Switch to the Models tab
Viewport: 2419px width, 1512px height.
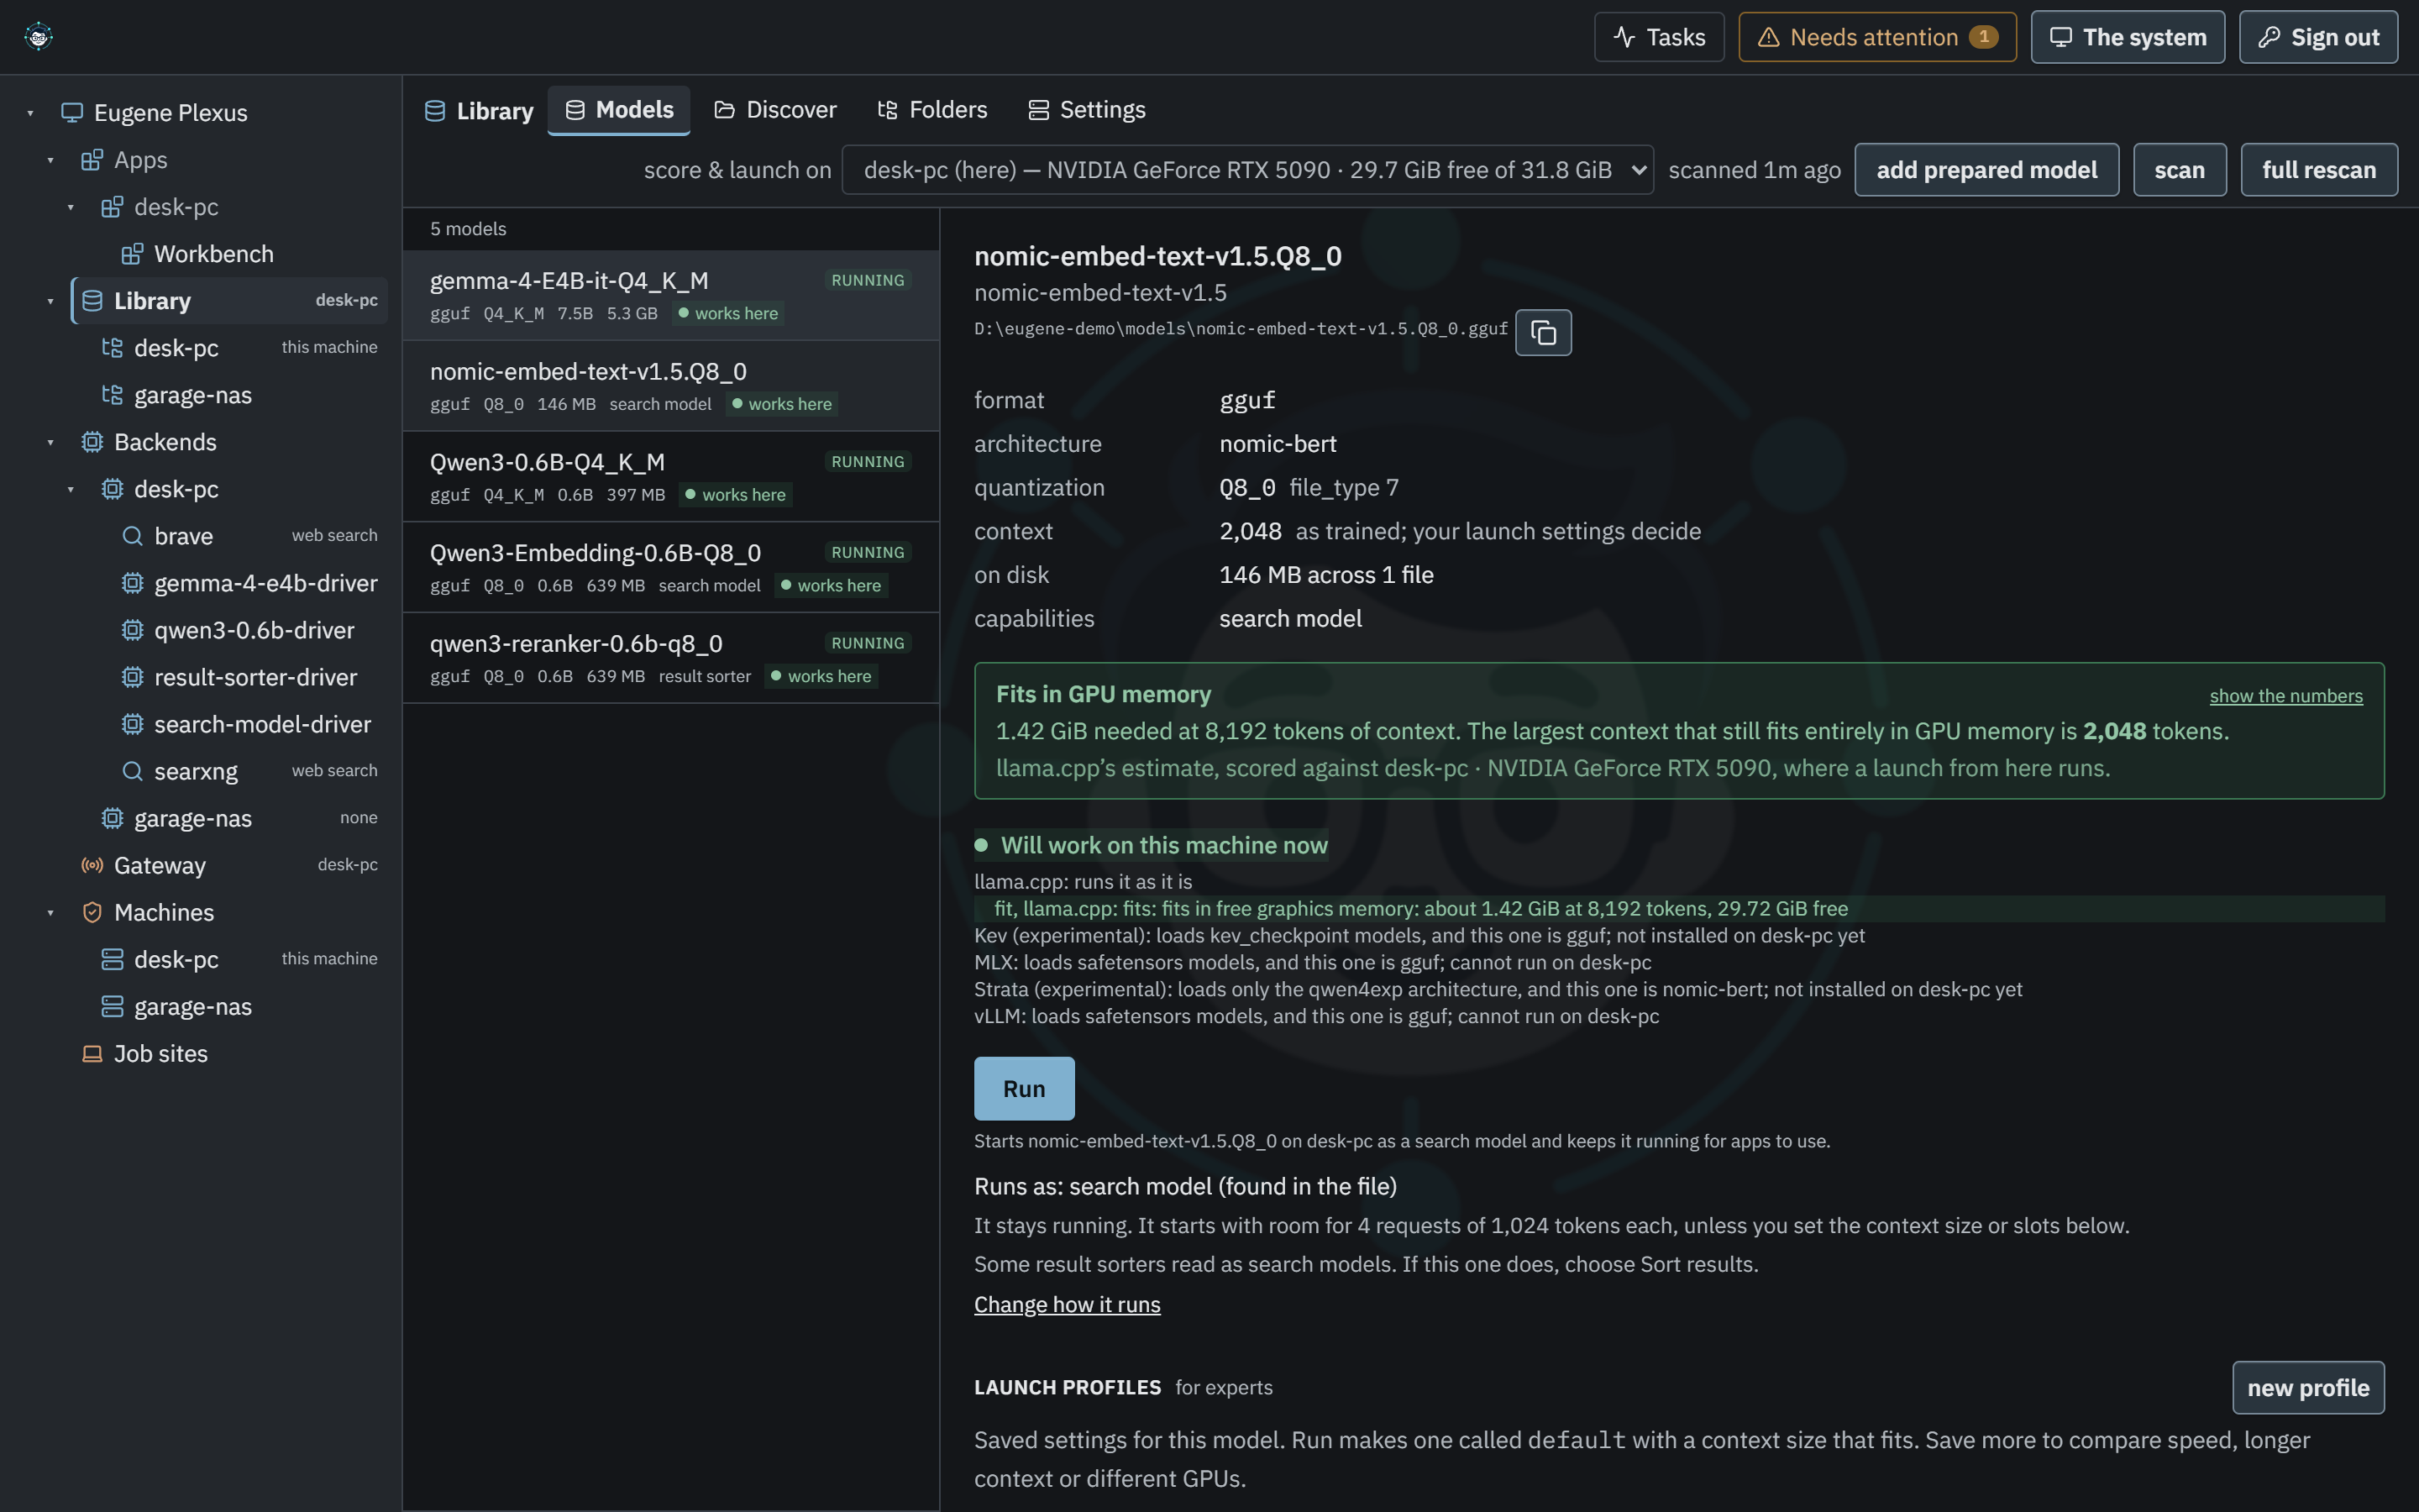coord(619,110)
